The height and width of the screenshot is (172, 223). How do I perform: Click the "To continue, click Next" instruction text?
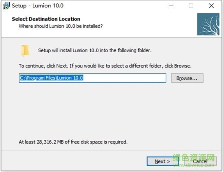click(105, 66)
